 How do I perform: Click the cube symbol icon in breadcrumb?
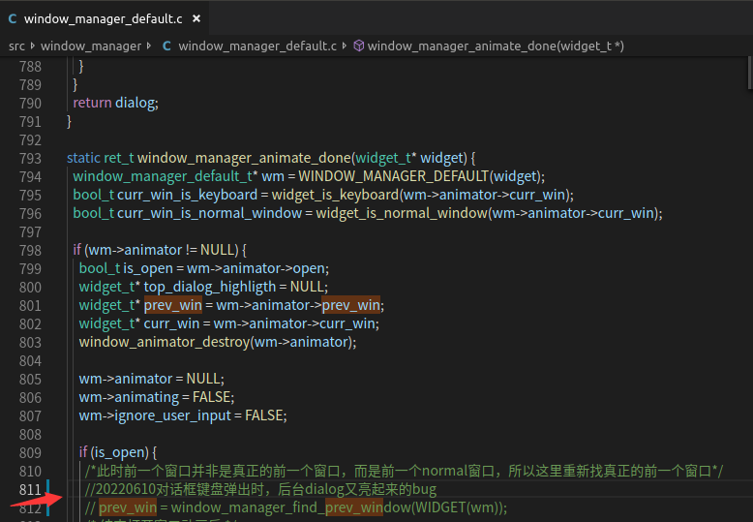[359, 46]
